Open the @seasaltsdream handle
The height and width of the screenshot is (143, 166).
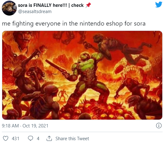click(x=35, y=12)
